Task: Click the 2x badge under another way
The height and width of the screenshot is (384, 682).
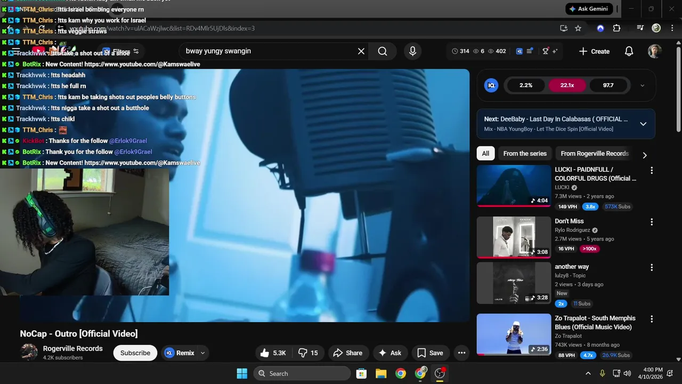Action: coord(561,303)
